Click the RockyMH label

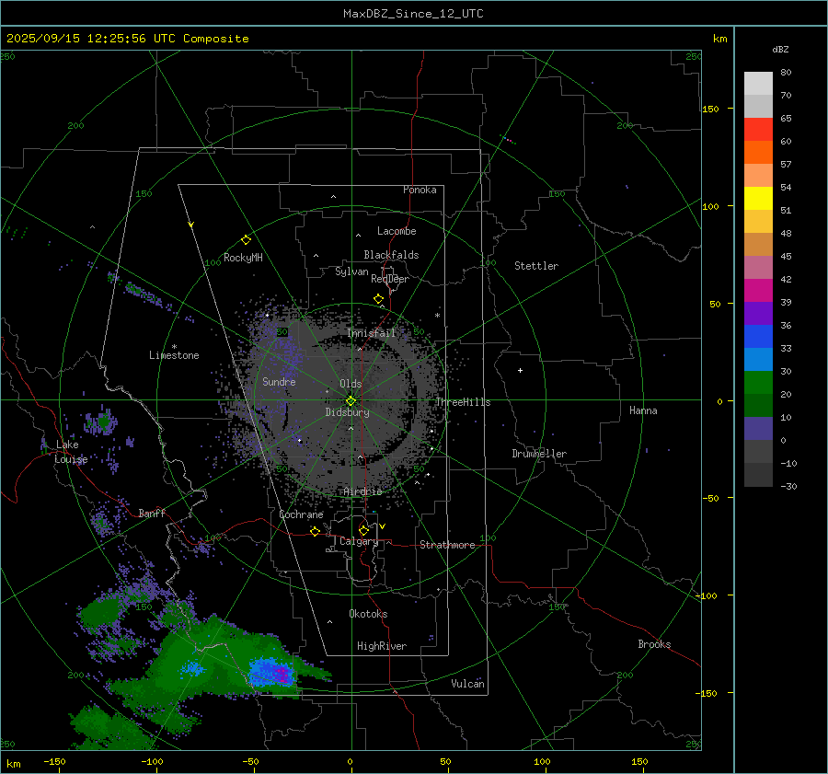point(243,258)
